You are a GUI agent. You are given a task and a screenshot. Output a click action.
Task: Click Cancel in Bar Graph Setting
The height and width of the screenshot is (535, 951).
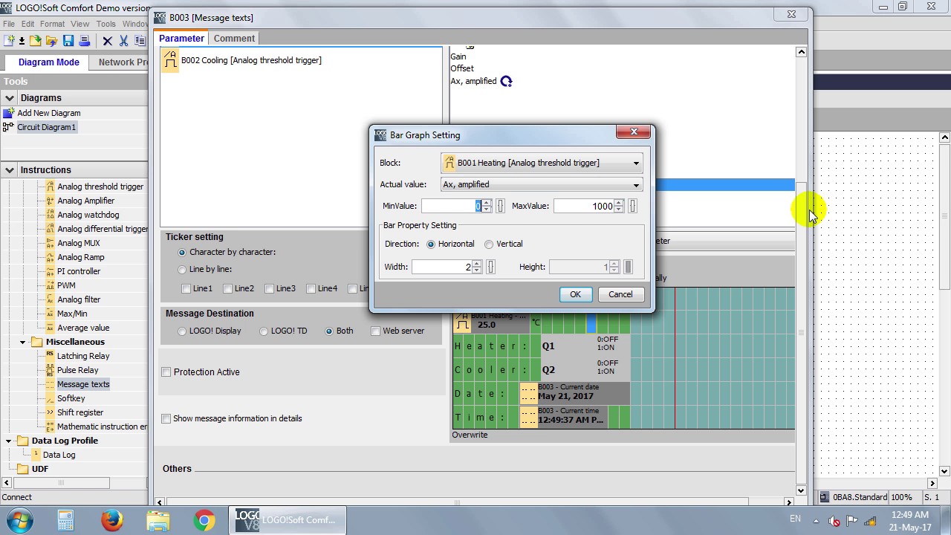click(x=620, y=294)
